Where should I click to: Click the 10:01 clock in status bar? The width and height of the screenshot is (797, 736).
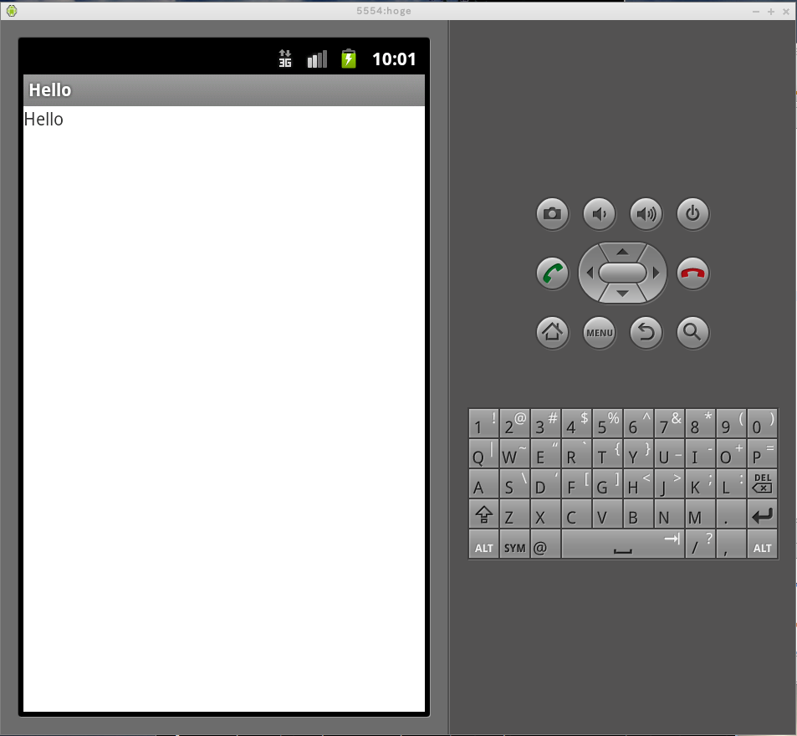pos(394,59)
